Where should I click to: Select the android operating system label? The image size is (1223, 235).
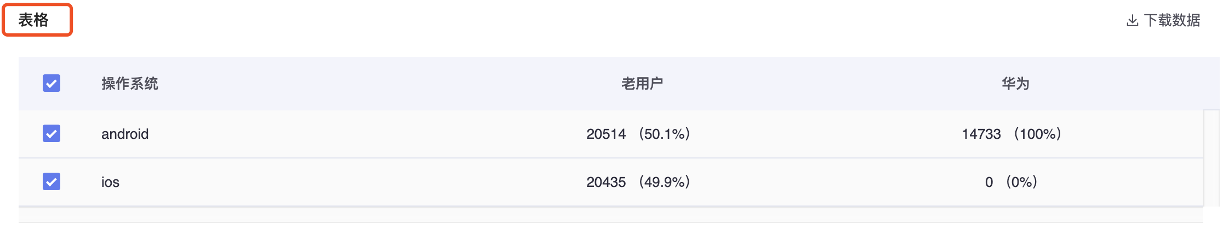[125, 134]
